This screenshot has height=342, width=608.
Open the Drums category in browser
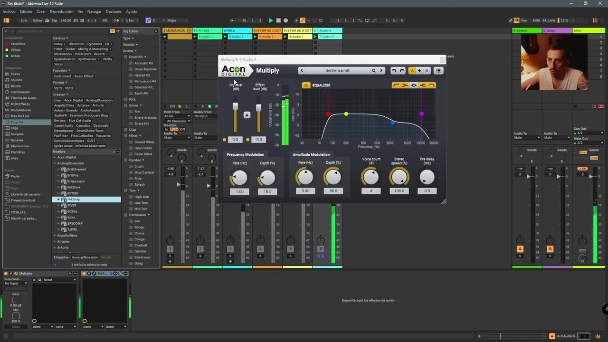16,86
